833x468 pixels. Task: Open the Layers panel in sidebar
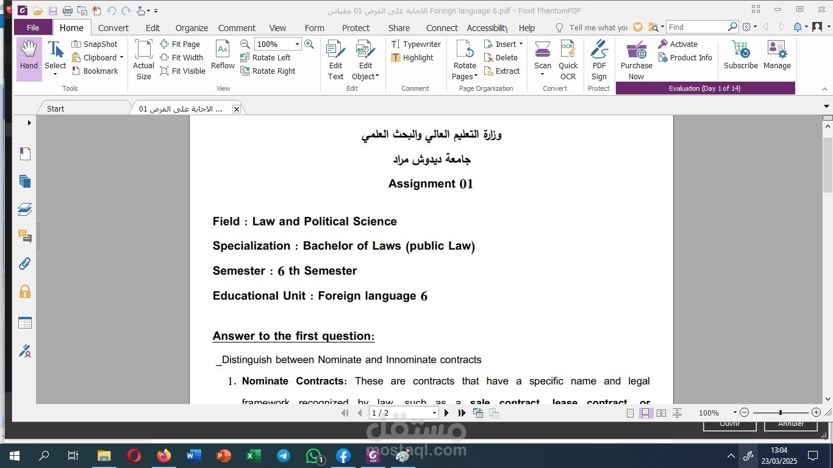tap(25, 209)
